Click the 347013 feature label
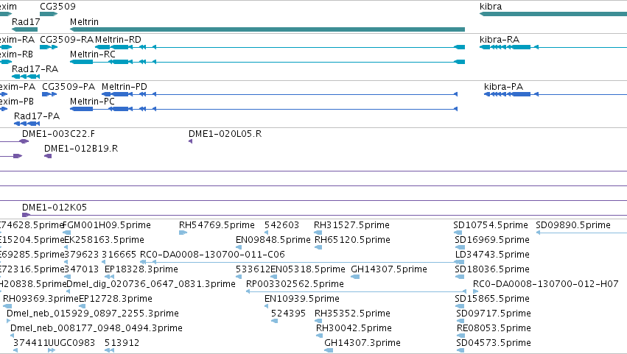The width and height of the screenshot is (627, 354). click(82, 269)
